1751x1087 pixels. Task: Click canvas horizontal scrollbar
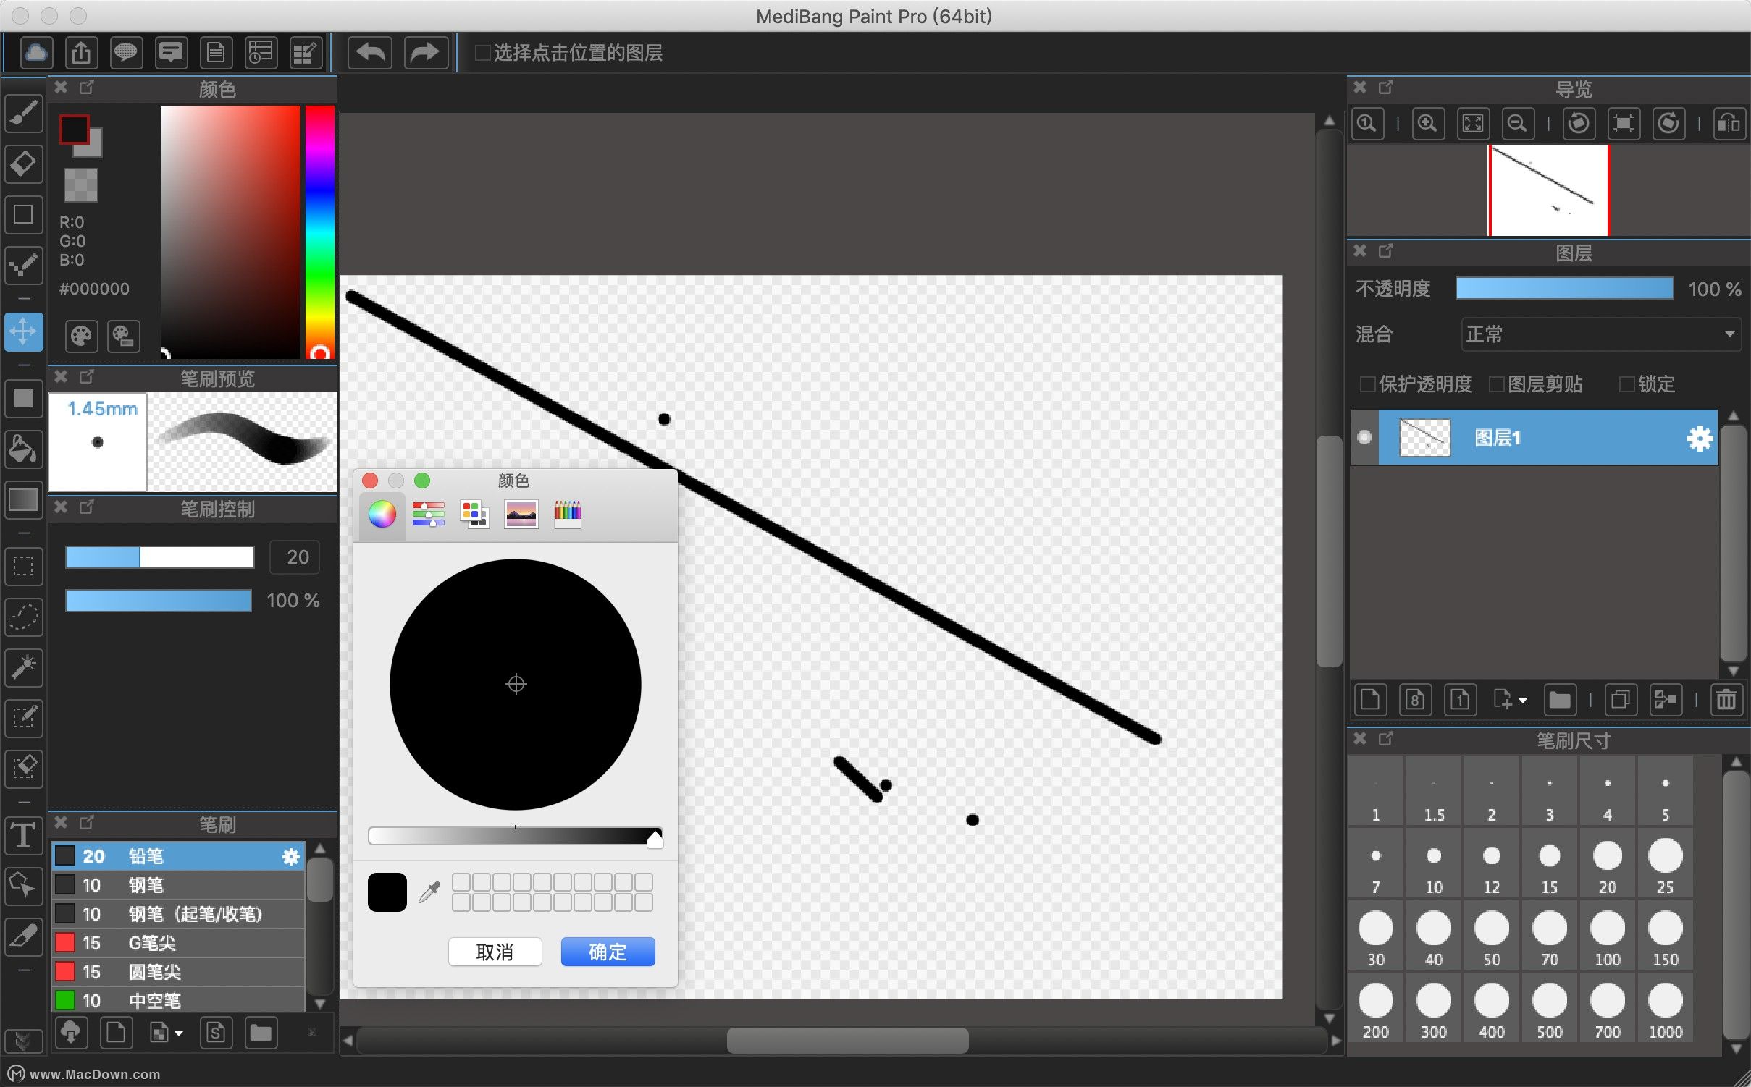pos(847,1041)
